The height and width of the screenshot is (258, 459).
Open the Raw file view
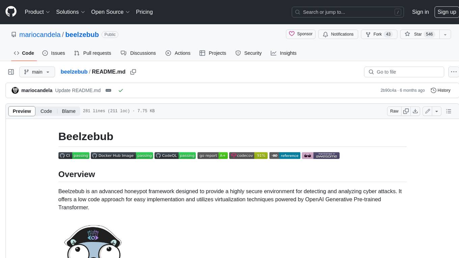(394, 111)
